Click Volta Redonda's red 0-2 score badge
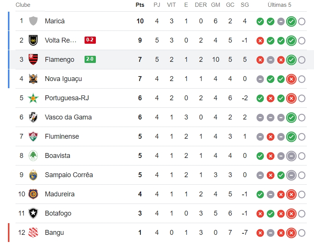 tap(90, 40)
